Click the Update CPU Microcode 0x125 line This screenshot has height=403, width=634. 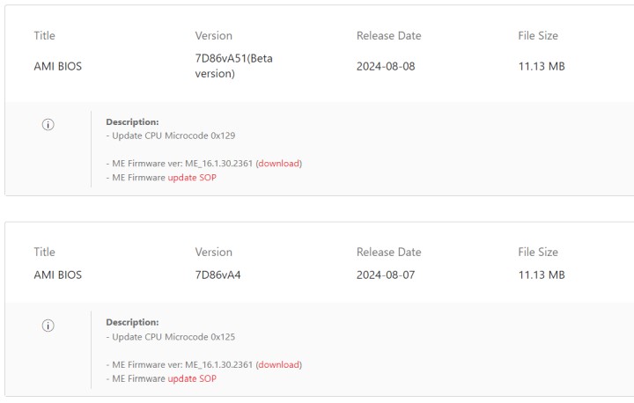pos(173,336)
